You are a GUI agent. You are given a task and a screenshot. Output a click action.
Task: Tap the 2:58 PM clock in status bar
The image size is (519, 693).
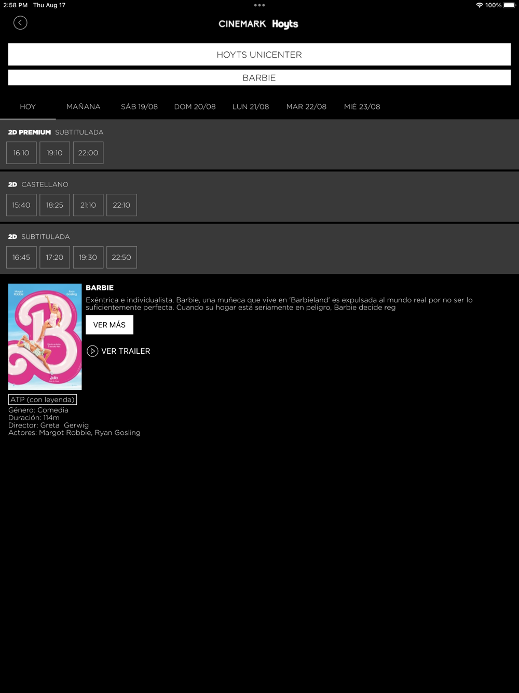(x=16, y=5)
